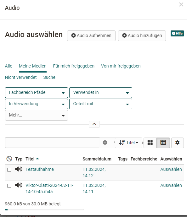Show the Von mir freigegeben tab
This screenshot has width=187, height=217.
121,66
